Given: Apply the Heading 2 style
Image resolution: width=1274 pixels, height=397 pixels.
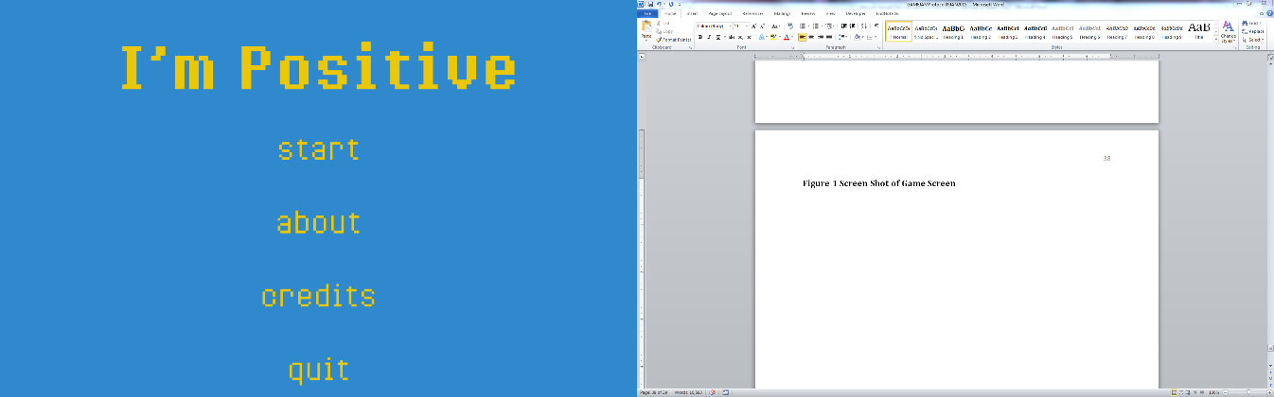Looking at the screenshot, I should (981, 31).
